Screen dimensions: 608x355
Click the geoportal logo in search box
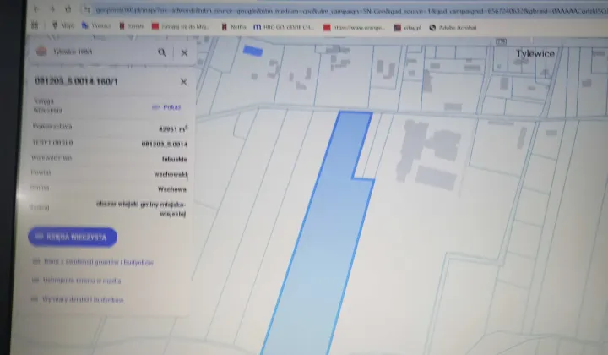coord(41,52)
